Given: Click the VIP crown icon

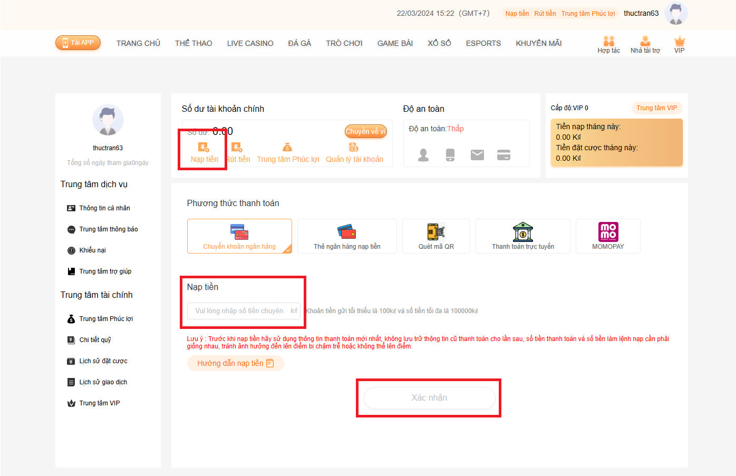Looking at the screenshot, I should (x=679, y=42).
